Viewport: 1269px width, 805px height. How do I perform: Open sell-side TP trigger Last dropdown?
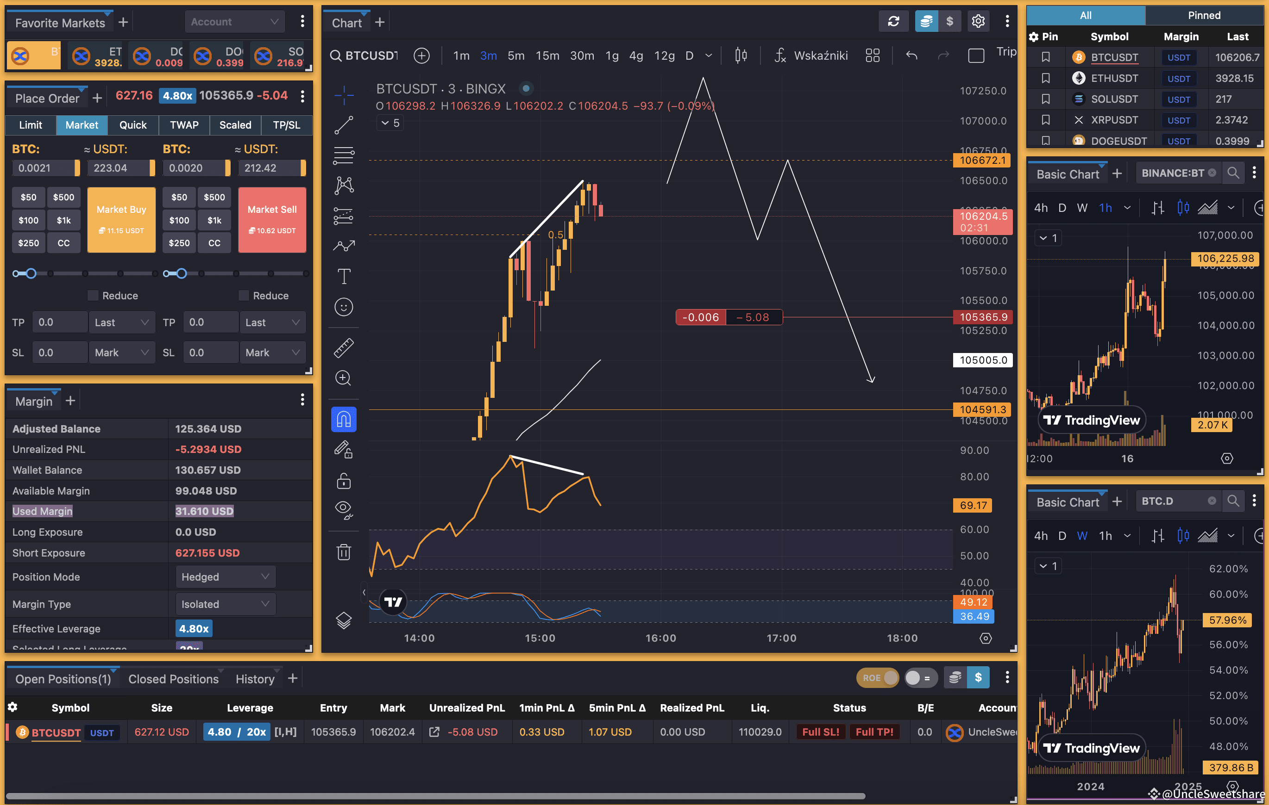tap(272, 322)
